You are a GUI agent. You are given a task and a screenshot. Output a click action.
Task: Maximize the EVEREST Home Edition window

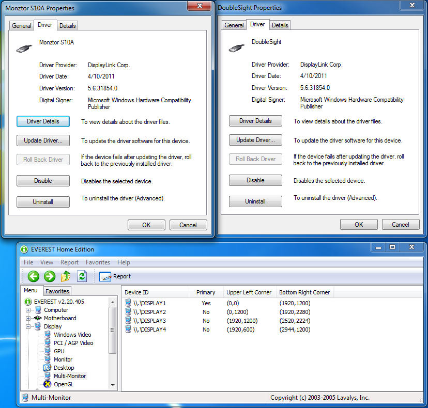point(392,247)
